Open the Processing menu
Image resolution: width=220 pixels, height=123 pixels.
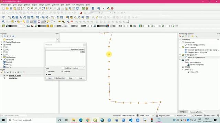tap(80, 5)
